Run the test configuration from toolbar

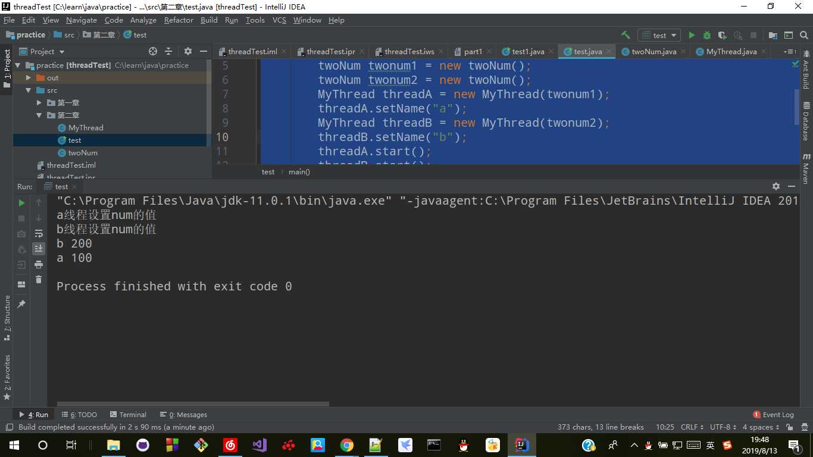pos(692,35)
